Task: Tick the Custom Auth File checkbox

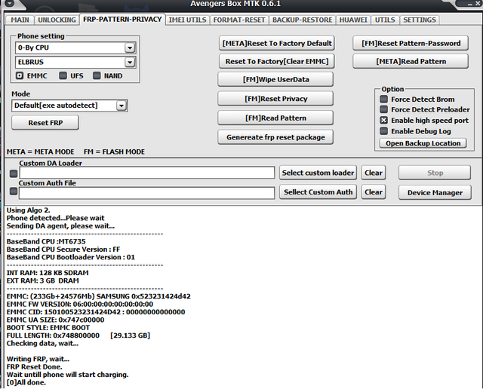Action: [14, 191]
